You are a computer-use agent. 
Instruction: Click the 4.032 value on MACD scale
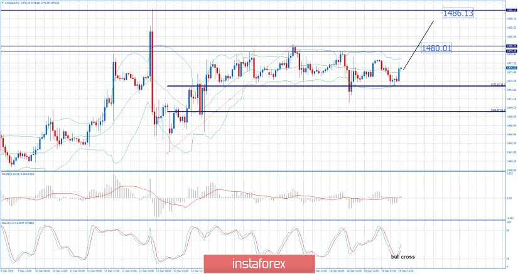510,174
